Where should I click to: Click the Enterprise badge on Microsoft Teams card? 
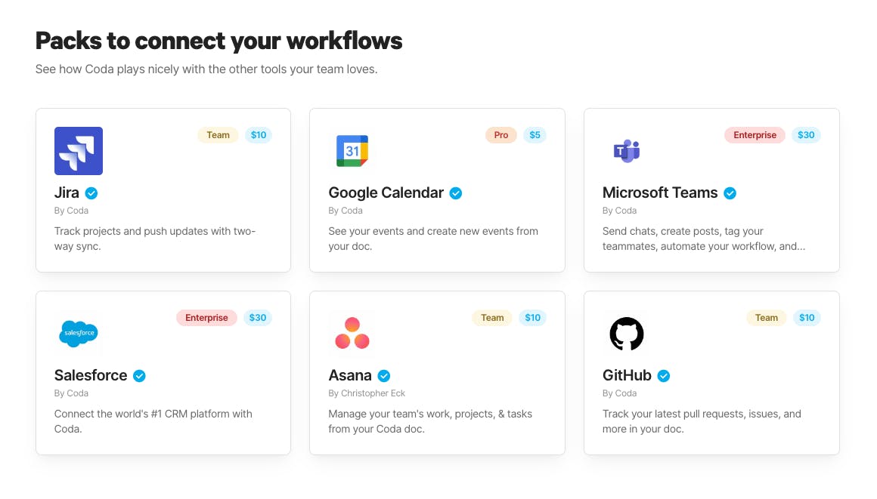pyautogui.click(x=755, y=135)
